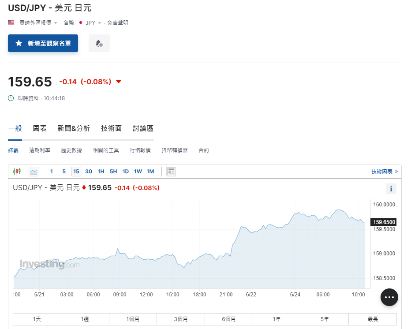Switch to the 圖表 tab

pyautogui.click(x=39, y=128)
